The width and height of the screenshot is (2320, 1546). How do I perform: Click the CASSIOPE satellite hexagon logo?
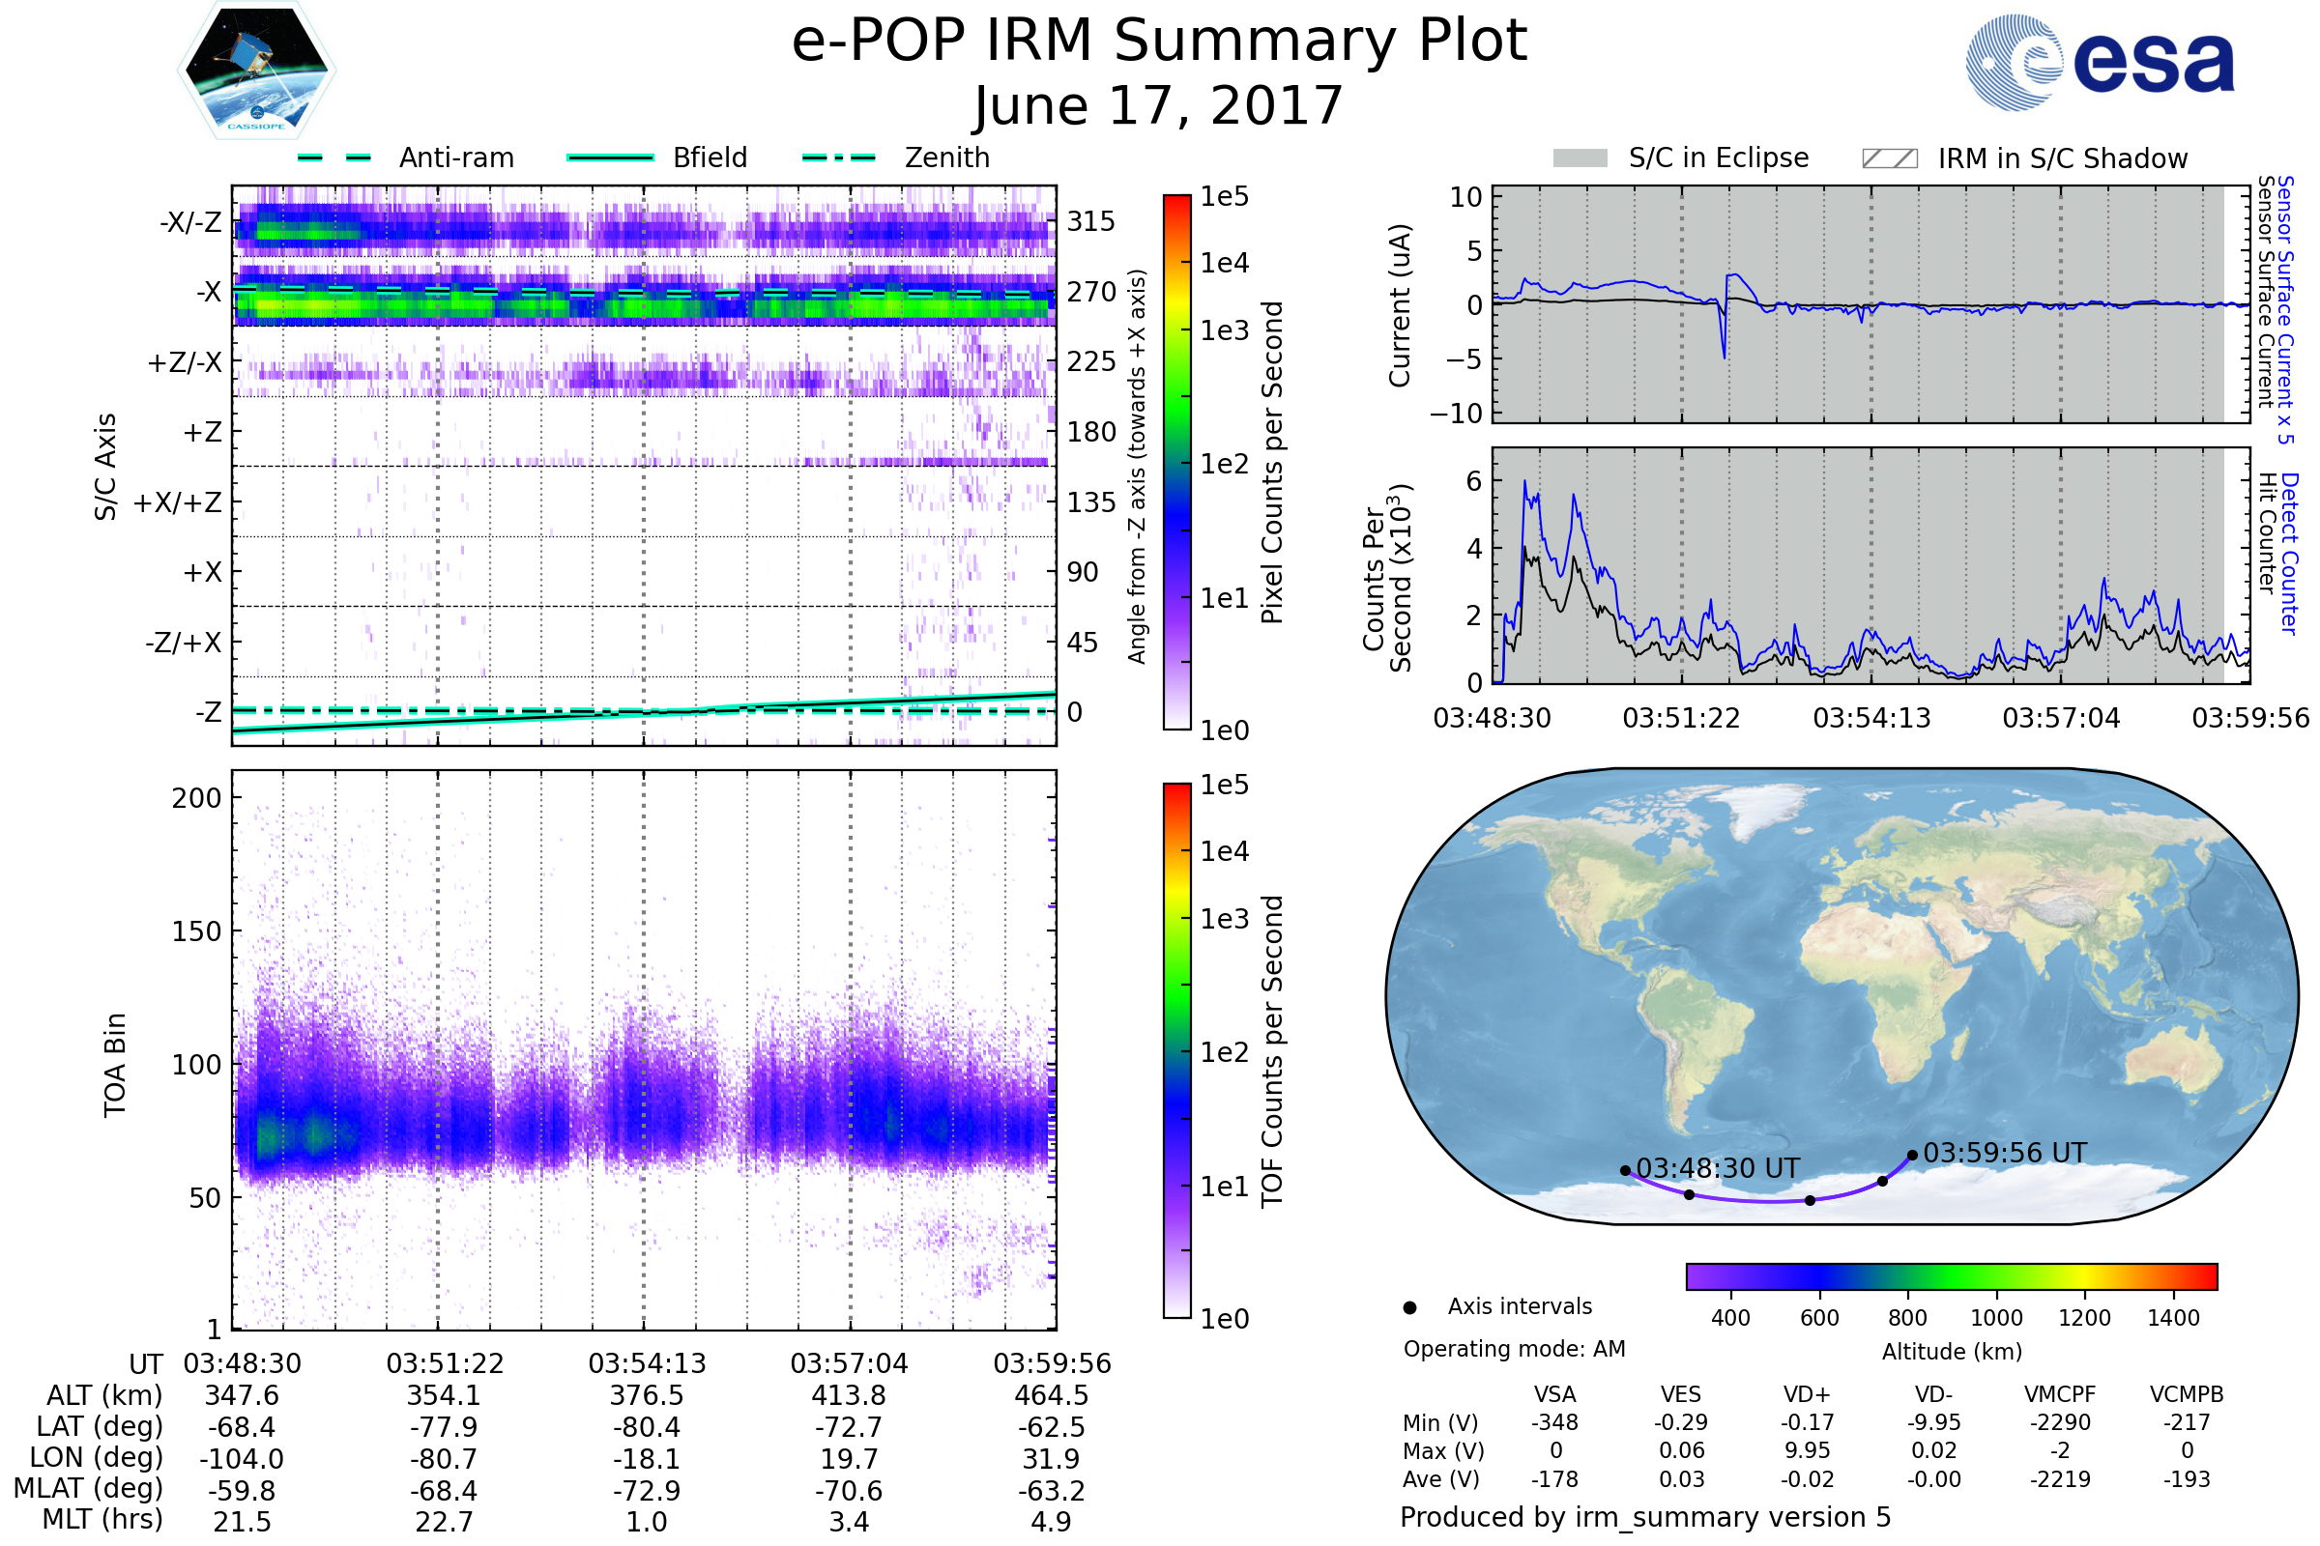[256, 71]
